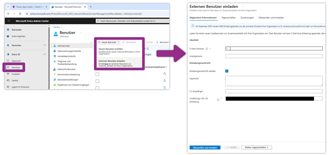Open the app launcher waffle icon

9,21
